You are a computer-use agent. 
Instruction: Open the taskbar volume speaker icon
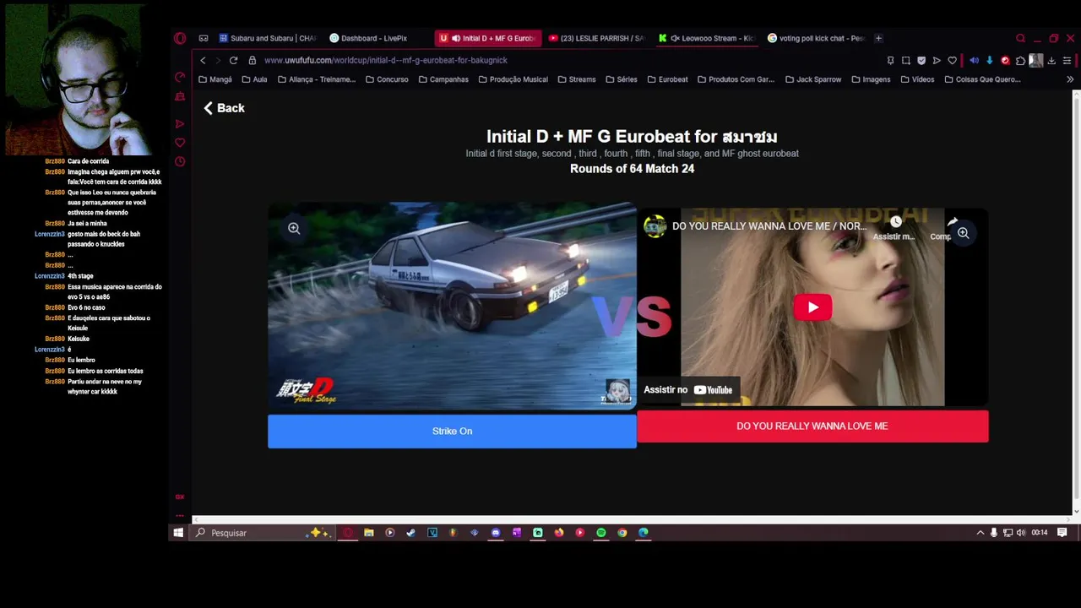point(1021,533)
